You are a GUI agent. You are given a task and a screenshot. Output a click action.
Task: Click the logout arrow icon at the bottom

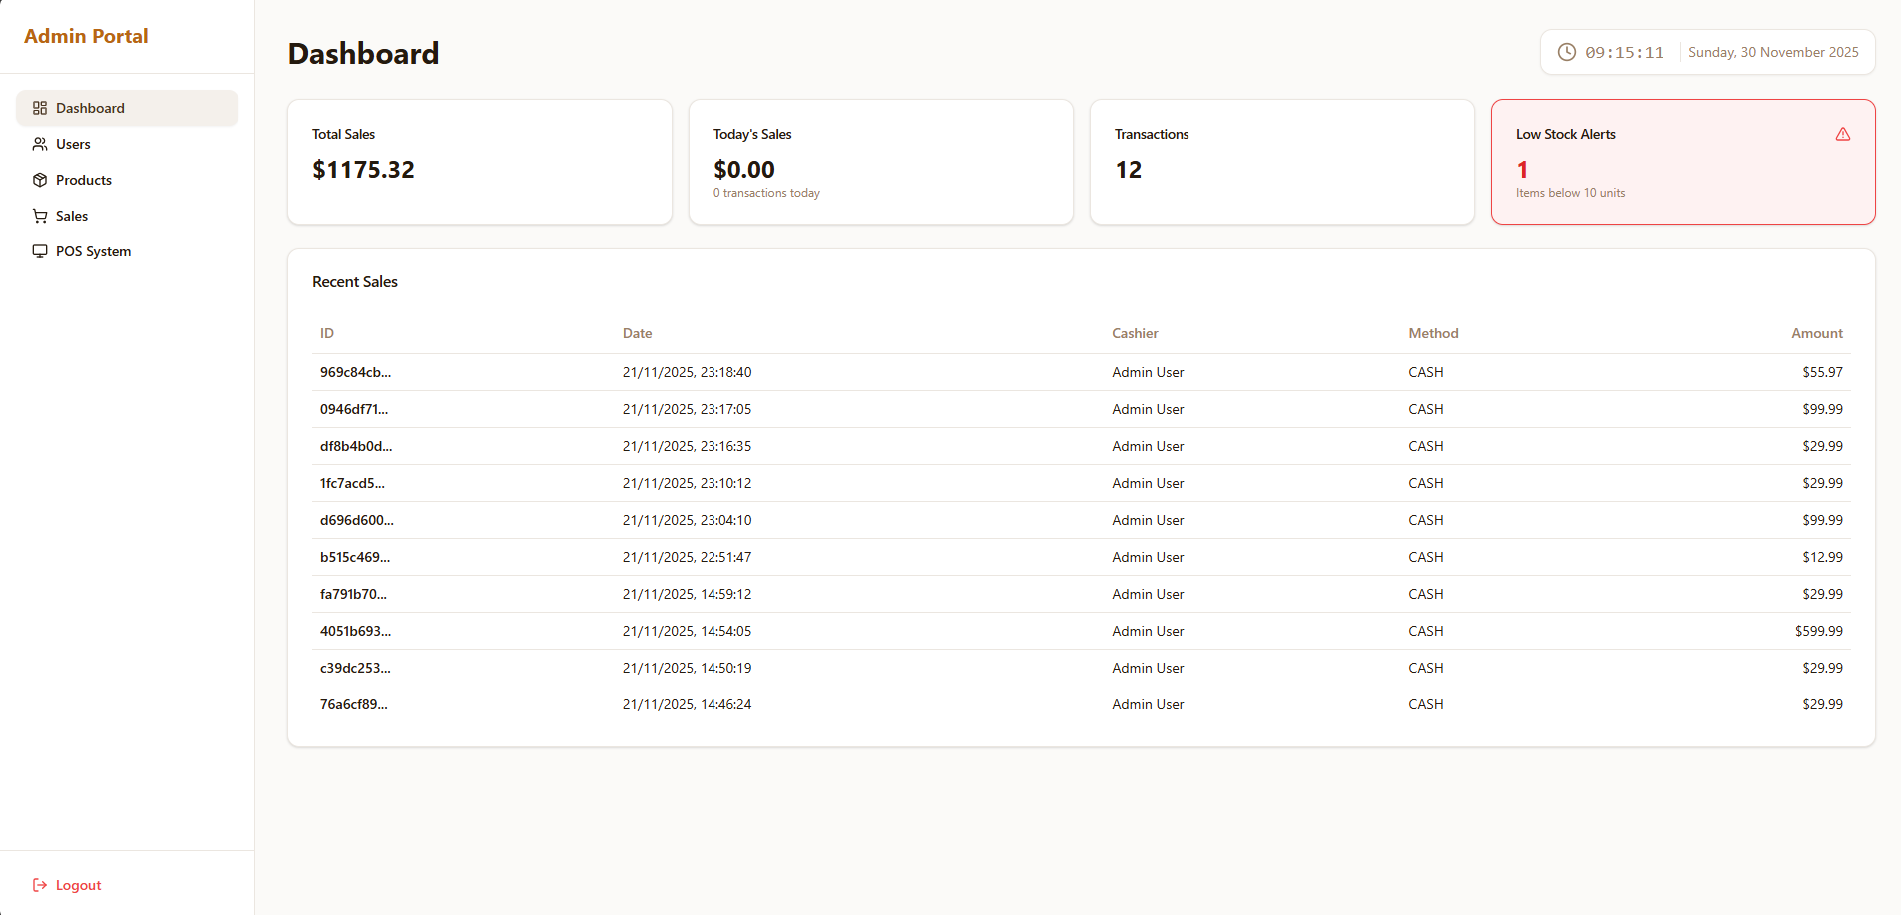(x=39, y=884)
